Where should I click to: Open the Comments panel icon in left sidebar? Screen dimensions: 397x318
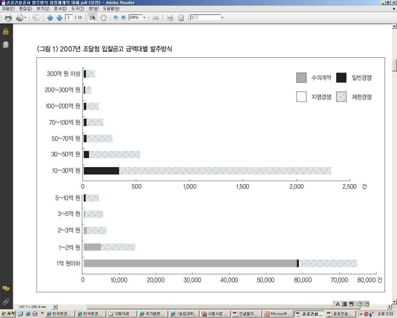(6, 289)
